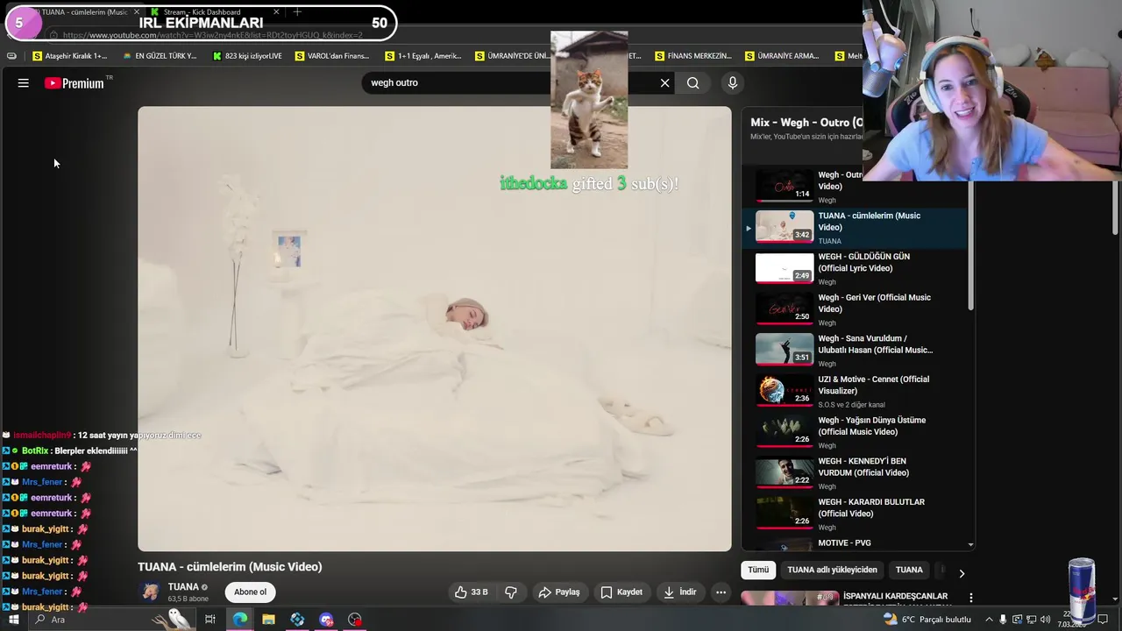Viewport: 1122px width, 631px height.
Task: Open '1+1 Eşyalı, Americ...' bookmark
Action: pos(423,56)
